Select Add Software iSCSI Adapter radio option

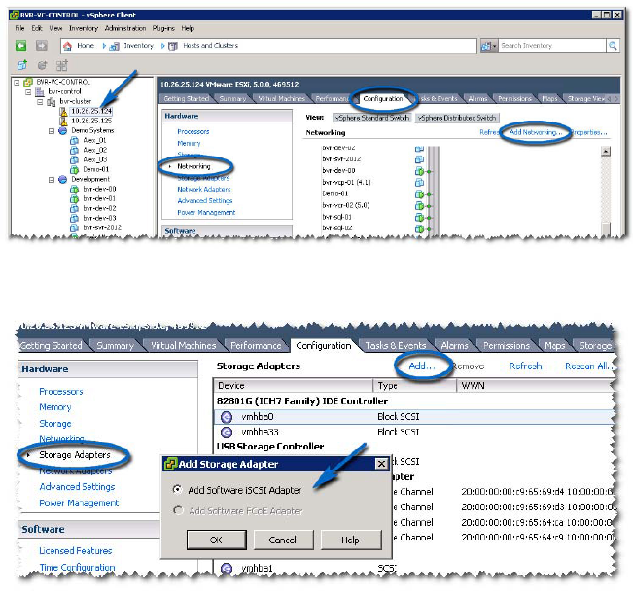[177, 489]
